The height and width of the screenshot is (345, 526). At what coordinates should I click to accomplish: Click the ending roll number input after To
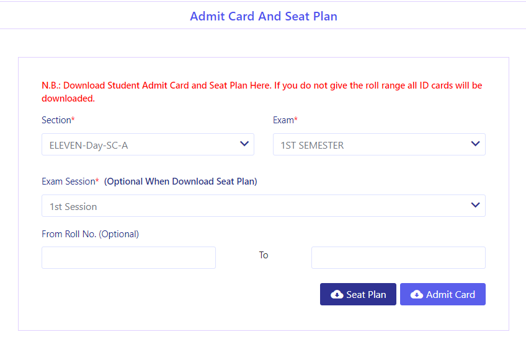pyautogui.click(x=398, y=258)
